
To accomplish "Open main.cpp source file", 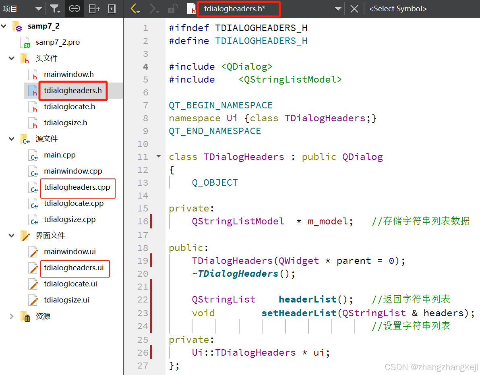I will coord(60,155).
